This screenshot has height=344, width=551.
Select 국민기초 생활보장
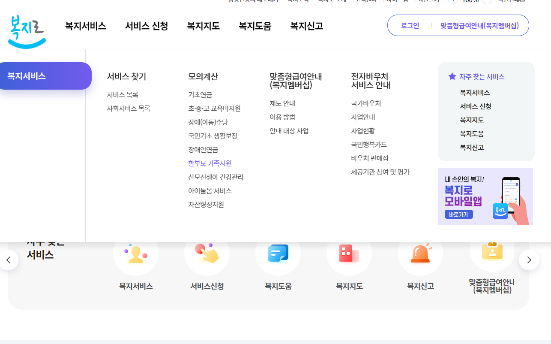(x=213, y=136)
